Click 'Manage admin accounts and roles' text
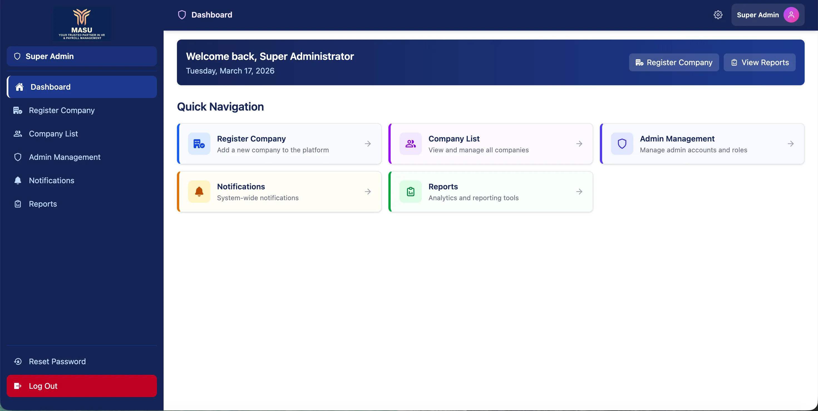Image resolution: width=818 pixels, height=411 pixels. 694,150
